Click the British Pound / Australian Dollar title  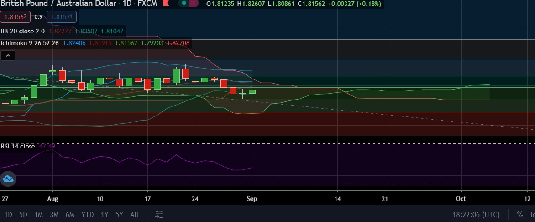(58, 3)
